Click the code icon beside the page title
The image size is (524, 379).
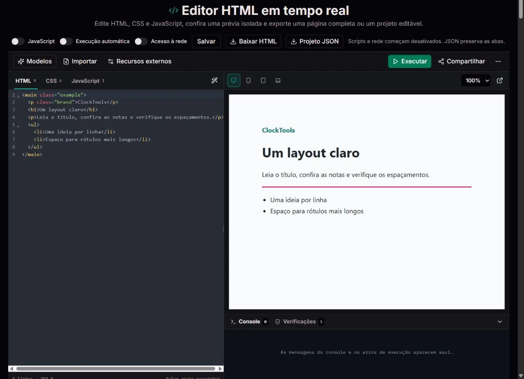(173, 10)
